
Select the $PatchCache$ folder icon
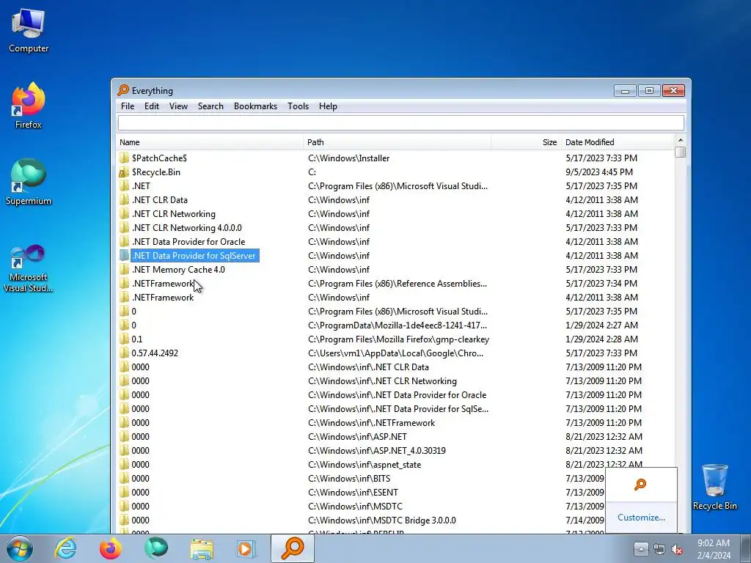[x=124, y=158]
